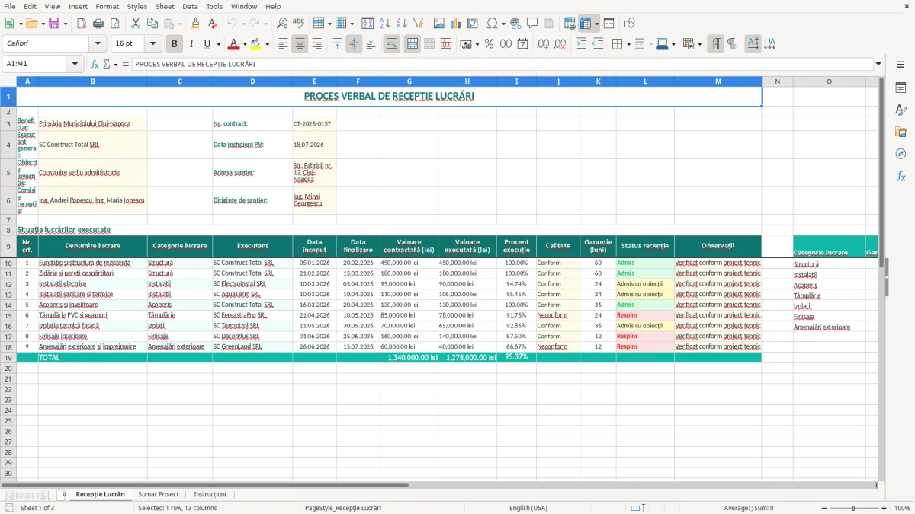
Task: Insert a hyperlink
Action: pos(515,24)
